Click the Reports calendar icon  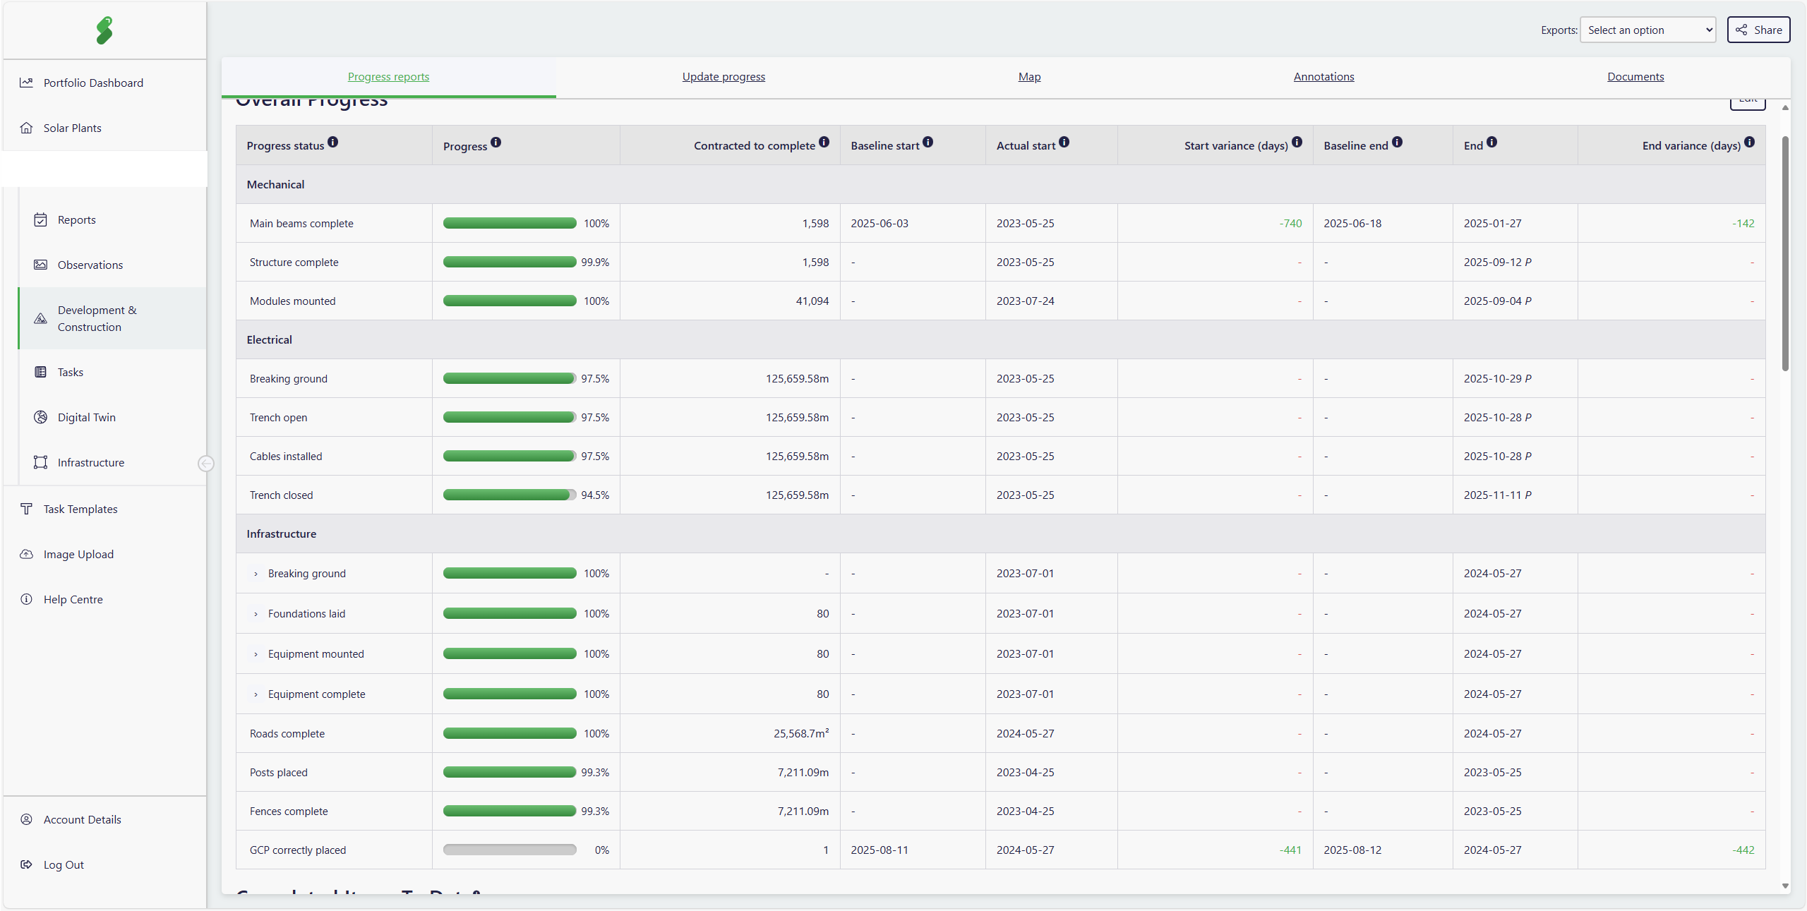(40, 219)
